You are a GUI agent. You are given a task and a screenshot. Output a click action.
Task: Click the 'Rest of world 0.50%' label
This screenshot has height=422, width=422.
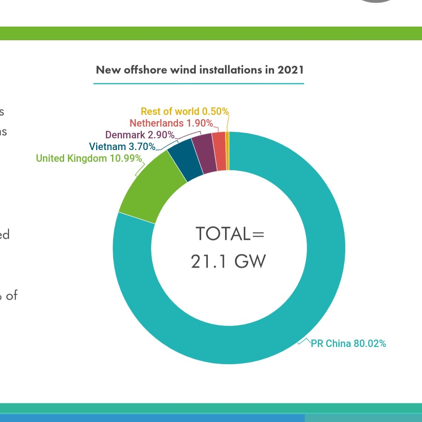[x=184, y=111]
